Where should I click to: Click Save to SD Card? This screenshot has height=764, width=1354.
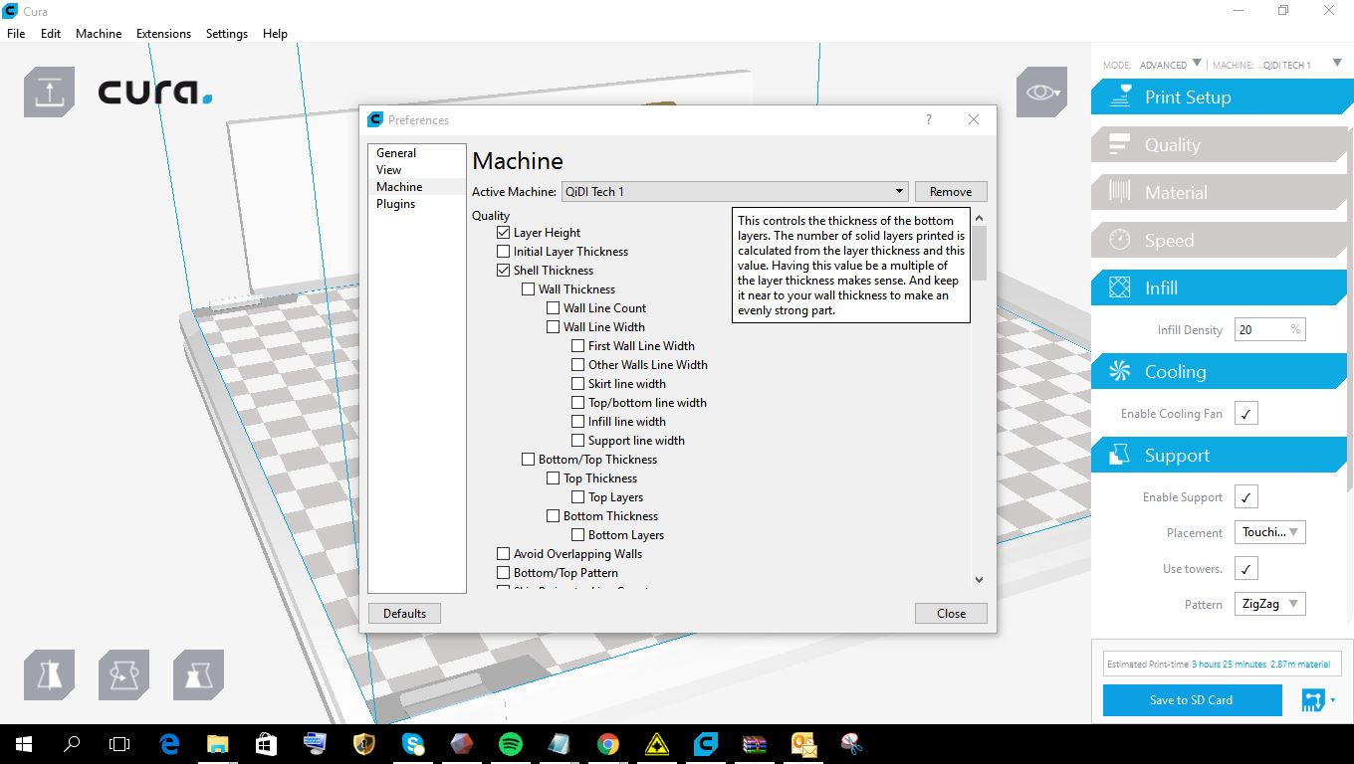(x=1192, y=700)
